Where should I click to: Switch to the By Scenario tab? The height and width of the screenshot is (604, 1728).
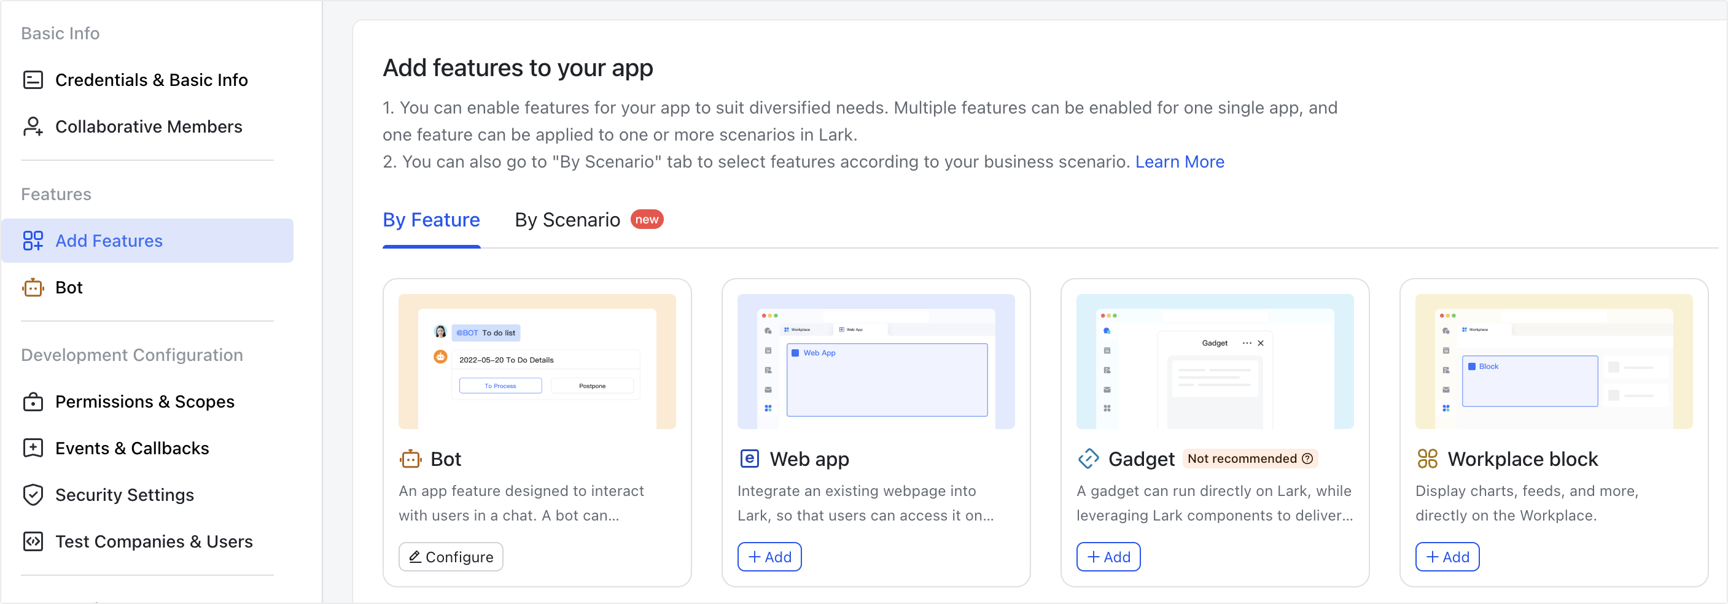coord(567,220)
